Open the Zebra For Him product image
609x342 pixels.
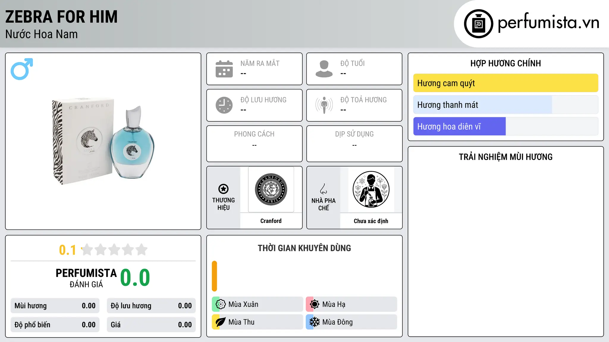pyautogui.click(x=103, y=141)
